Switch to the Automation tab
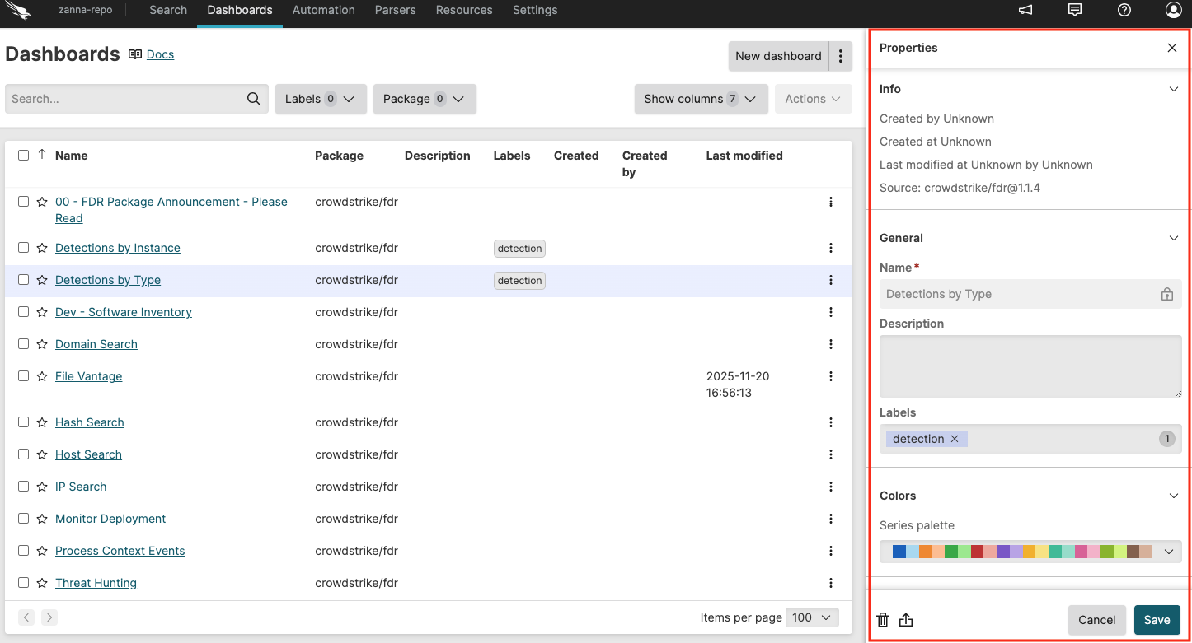Image resolution: width=1192 pixels, height=643 pixels. pos(323,10)
